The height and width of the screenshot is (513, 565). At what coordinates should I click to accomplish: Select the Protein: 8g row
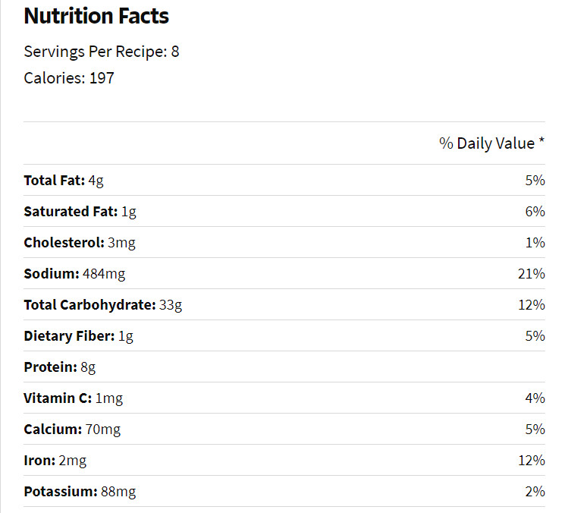[284, 367]
